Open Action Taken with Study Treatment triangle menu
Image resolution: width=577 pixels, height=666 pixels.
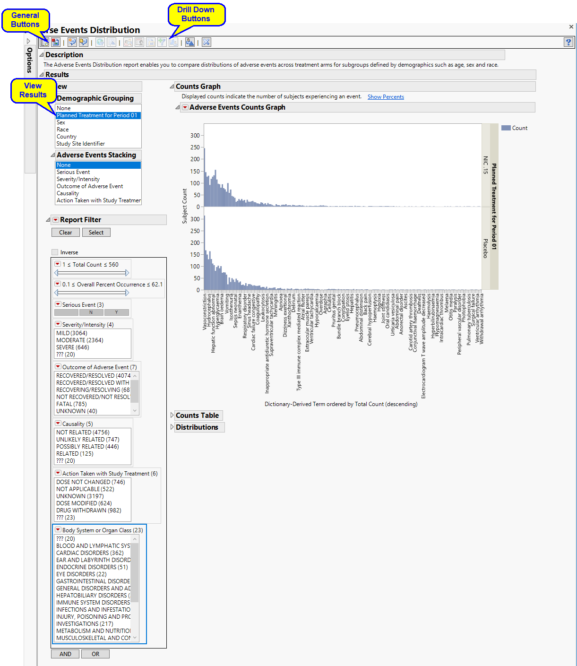tap(58, 473)
